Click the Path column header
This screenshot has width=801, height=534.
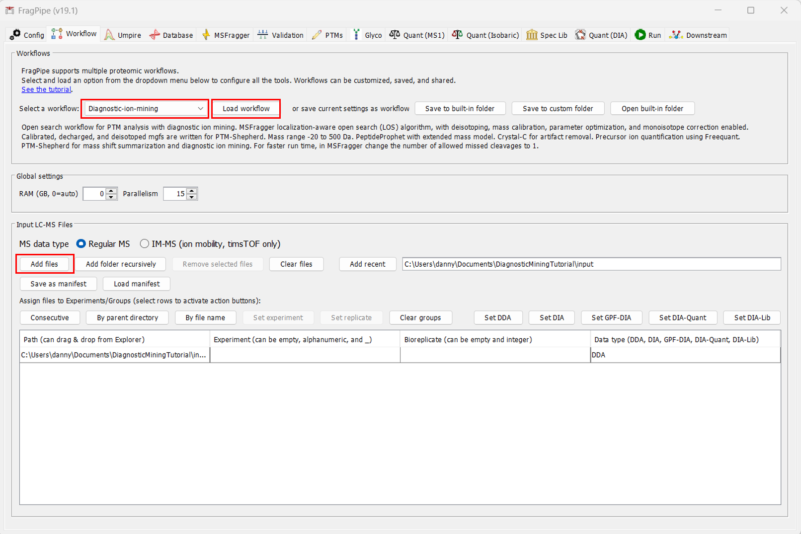click(115, 339)
